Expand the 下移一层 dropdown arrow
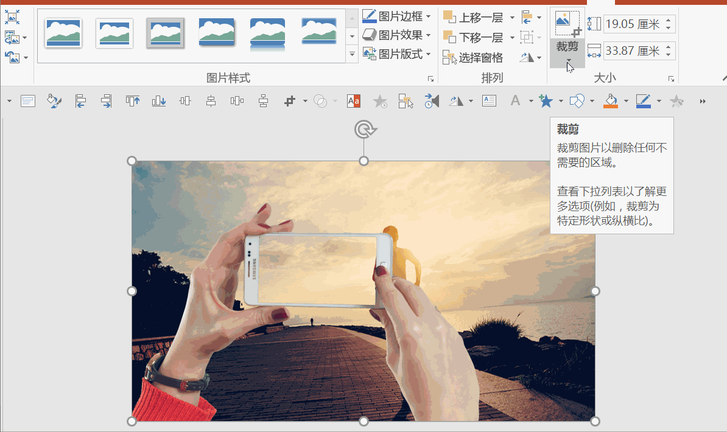The image size is (727, 432). [512, 37]
